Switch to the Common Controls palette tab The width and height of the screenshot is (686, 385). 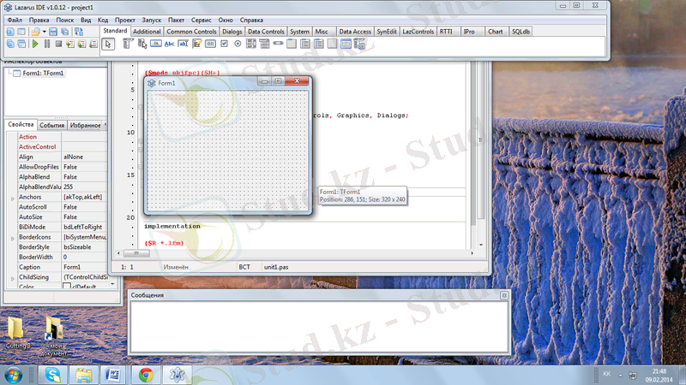click(x=191, y=32)
